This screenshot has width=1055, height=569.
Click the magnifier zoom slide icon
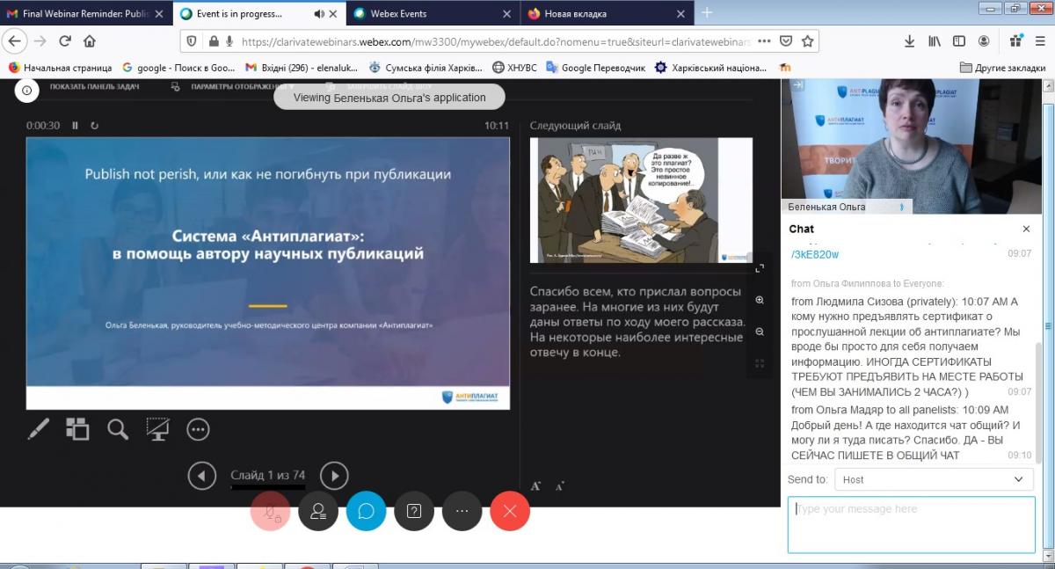point(118,429)
